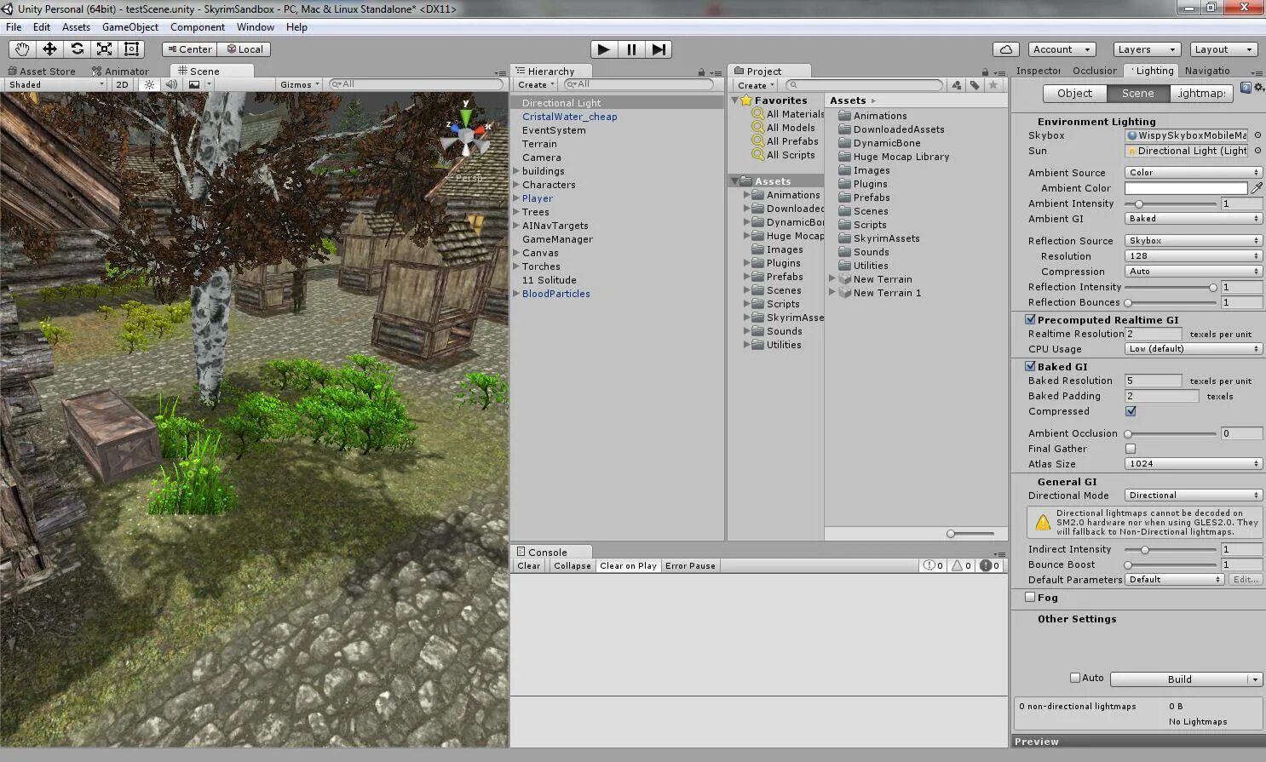Image resolution: width=1266 pixels, height=762 pixels.
Task: Open the Ambient Source dropdown
Action: [x=1193, y=173]
